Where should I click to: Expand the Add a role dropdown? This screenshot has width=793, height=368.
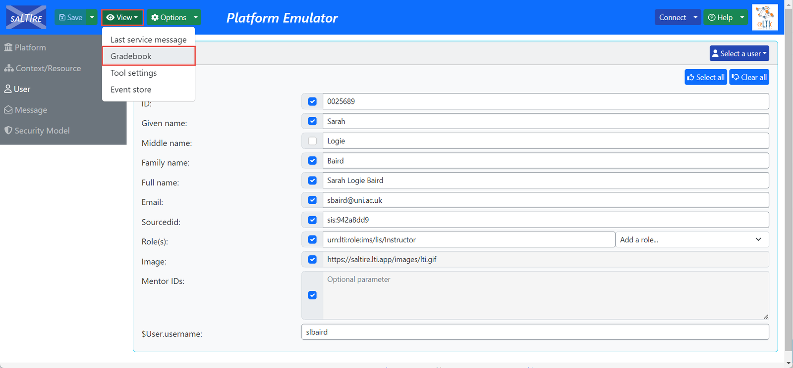click(x=692, y=240)
